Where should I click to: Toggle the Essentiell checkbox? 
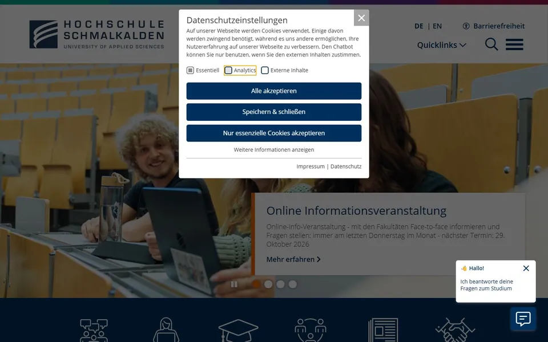(x=190, y=71)
